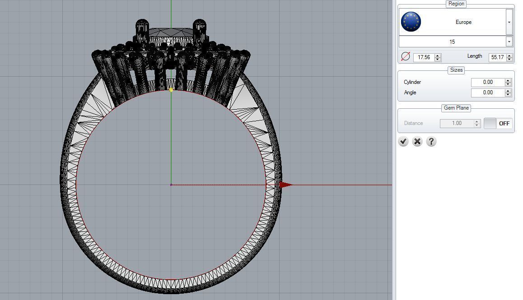Confirm with the checkmark button

click(403, 141)
